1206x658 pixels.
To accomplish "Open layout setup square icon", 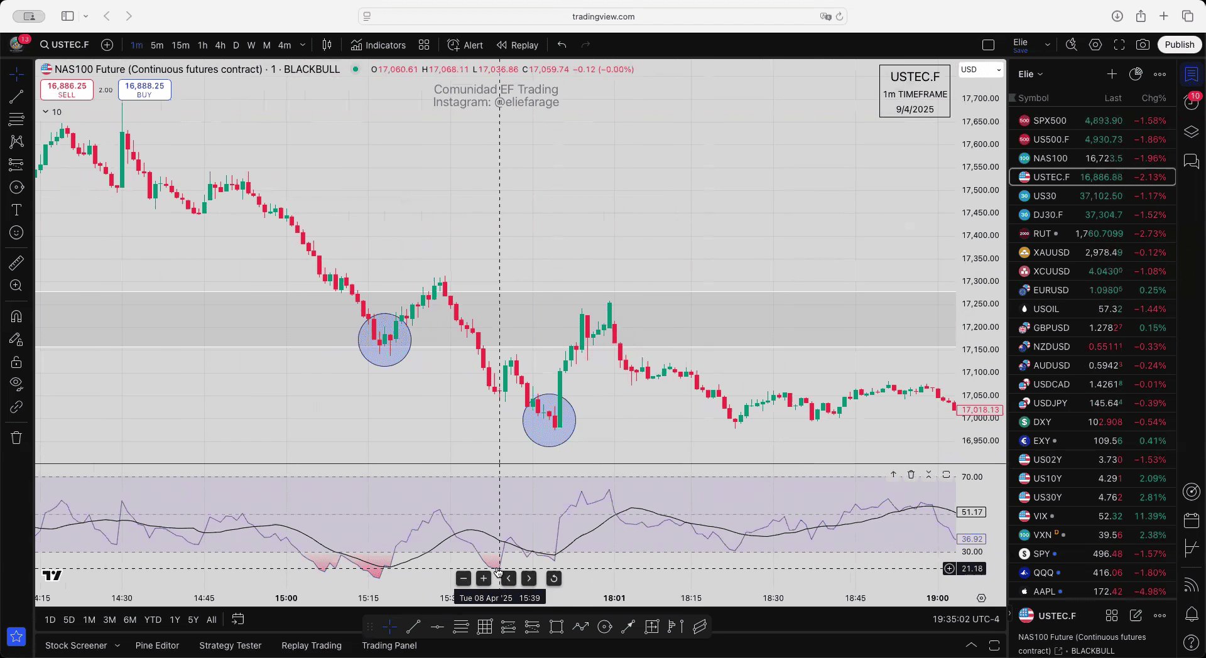I will pos(988,45).
